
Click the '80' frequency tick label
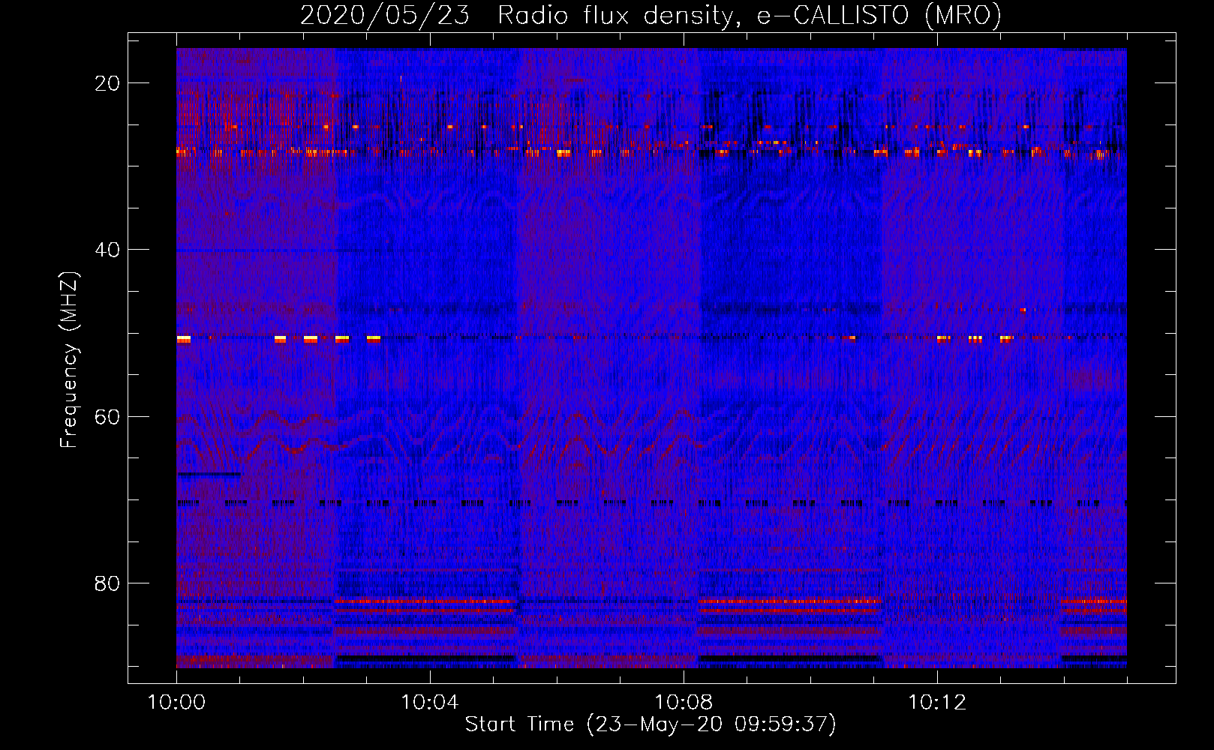click(107, 583)
